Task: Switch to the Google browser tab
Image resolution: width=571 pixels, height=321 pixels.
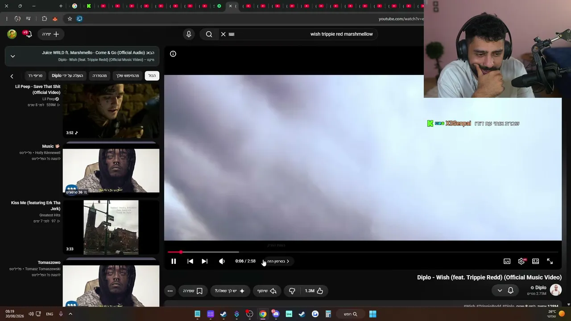Action: pos(74,6)
